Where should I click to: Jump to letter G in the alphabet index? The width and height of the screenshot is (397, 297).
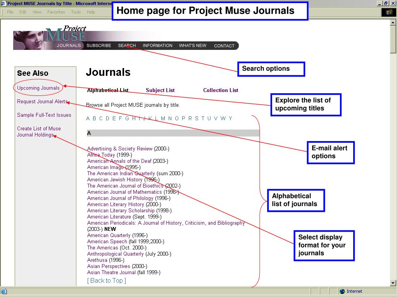coord(127,118)
